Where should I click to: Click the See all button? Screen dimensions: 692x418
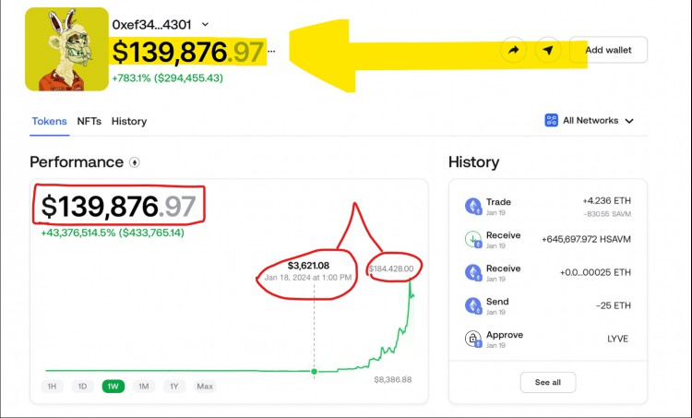coord(547,382)
